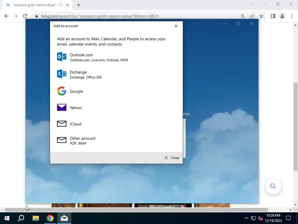Open network status tray icon
Image resolution: width=298 pixels, height=224 pixels.
(x=253, y=218)
